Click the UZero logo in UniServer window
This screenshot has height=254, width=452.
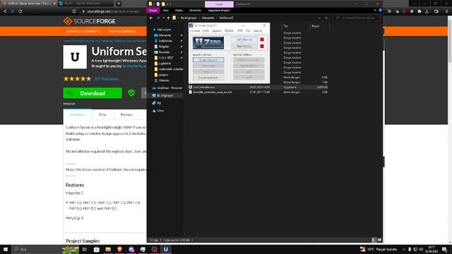pos(208,42)
